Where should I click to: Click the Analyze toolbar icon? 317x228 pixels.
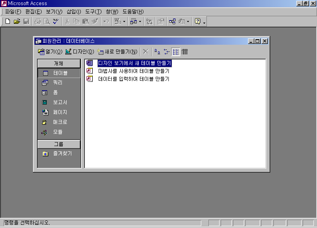[x=134, y=21]
